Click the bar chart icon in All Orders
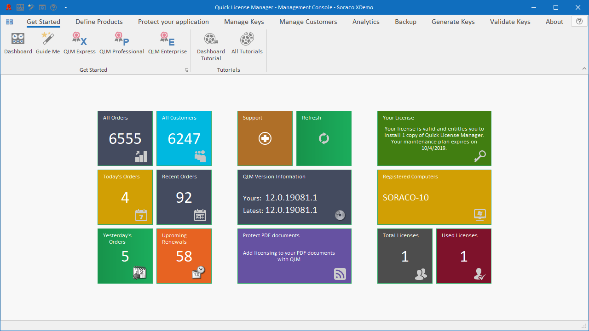This screenshot has height=331, width=589. pos(141,157)
